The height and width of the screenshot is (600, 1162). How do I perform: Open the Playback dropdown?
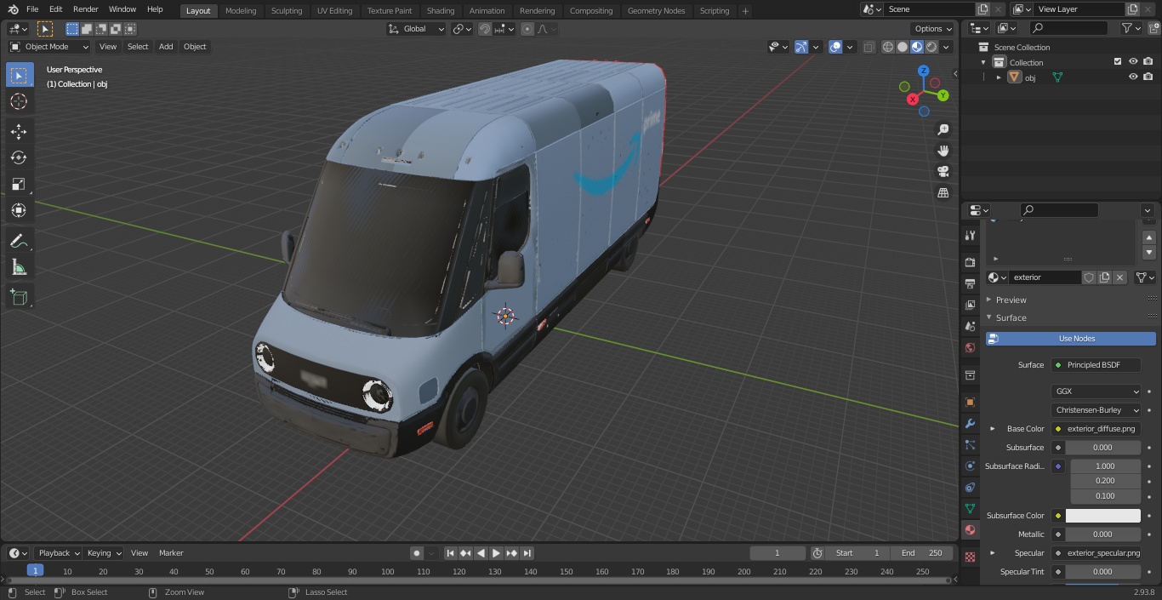[57, 553]
